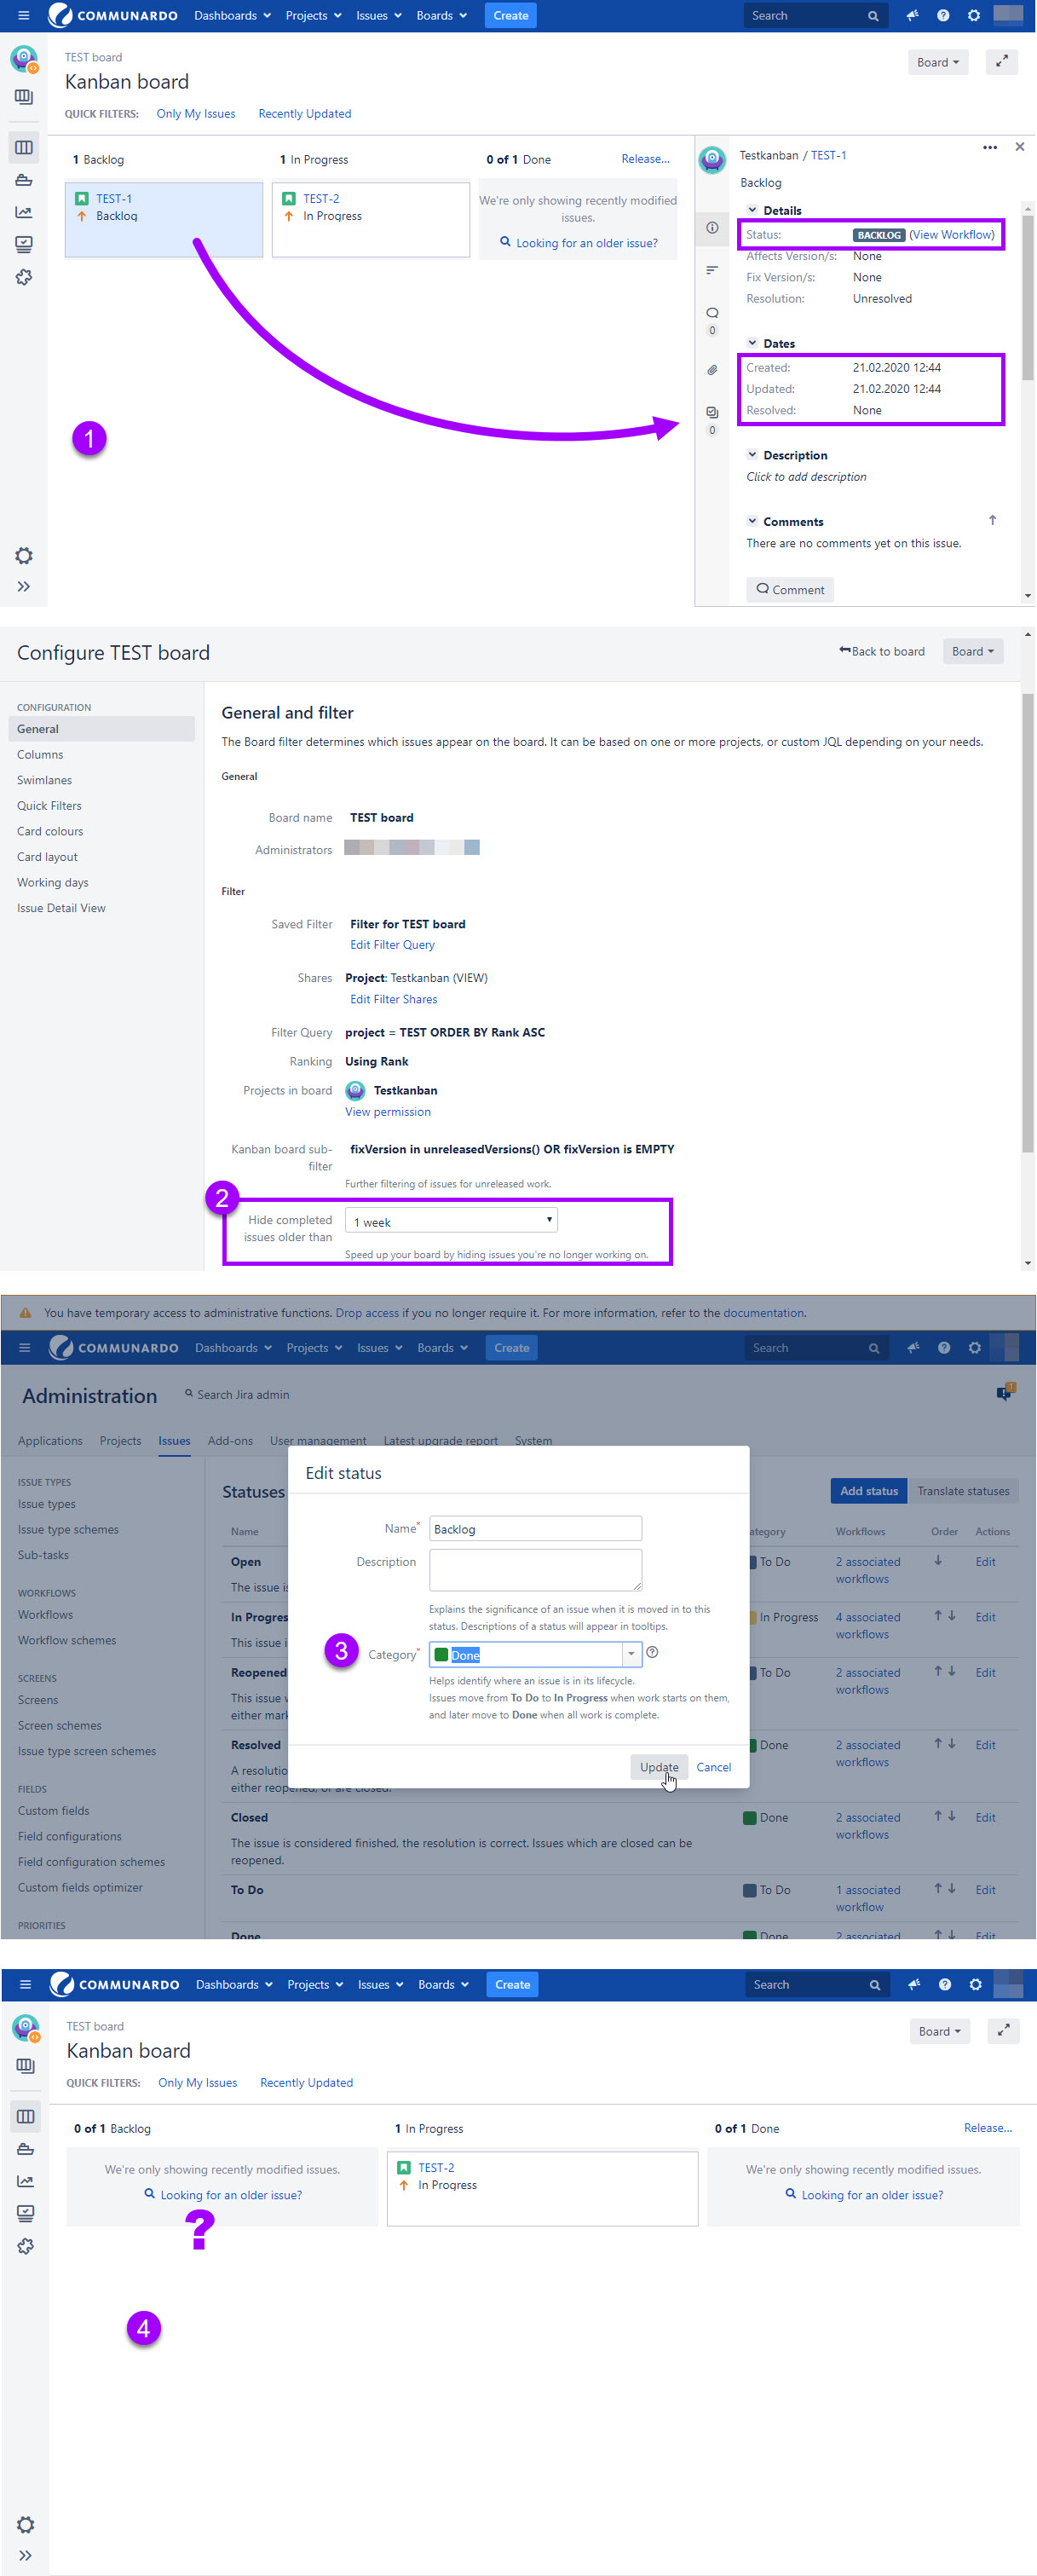
Task: Collapse the Details section
Action: point(752,210)
